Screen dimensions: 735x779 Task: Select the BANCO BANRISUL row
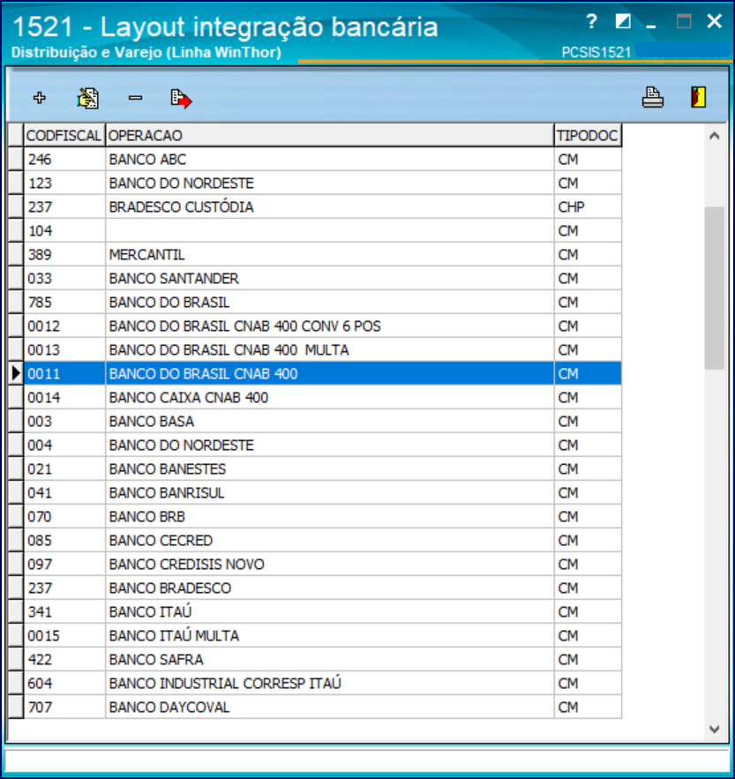(x=323, y=493)
